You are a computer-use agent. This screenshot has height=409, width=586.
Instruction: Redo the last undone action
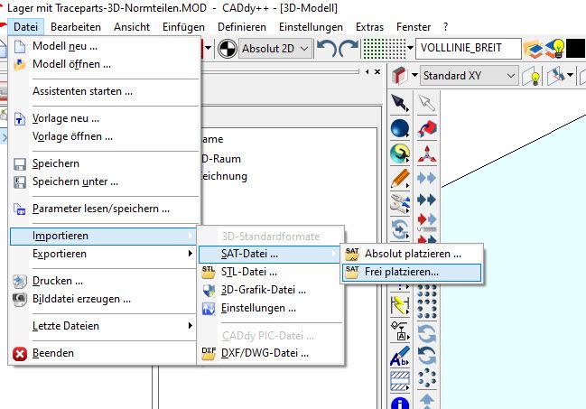pos(349,49)
